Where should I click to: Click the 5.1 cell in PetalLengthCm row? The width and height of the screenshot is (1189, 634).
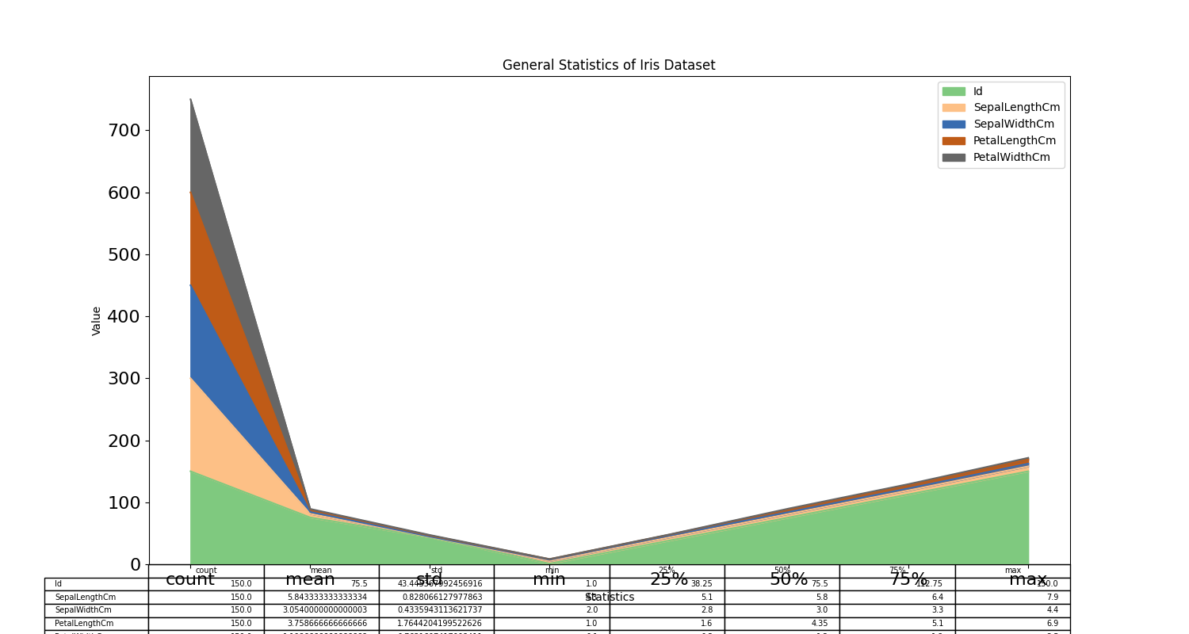coord(897,624)
